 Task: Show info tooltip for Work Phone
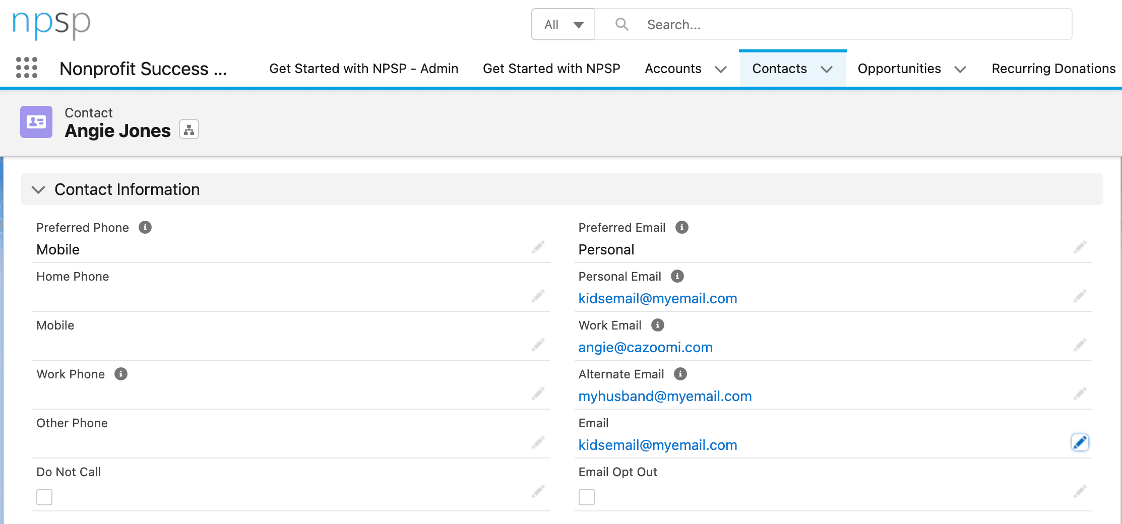[x=121, y=374]
